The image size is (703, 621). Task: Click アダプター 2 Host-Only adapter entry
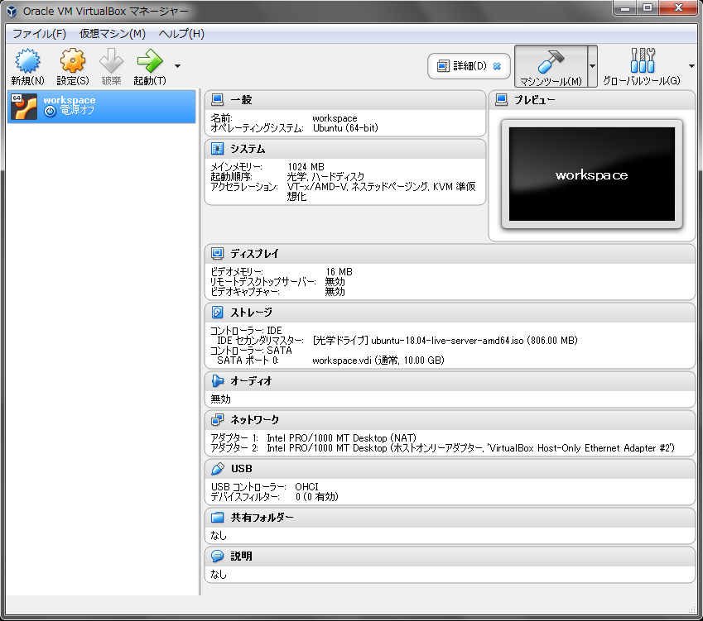click(x=471, y=448)
